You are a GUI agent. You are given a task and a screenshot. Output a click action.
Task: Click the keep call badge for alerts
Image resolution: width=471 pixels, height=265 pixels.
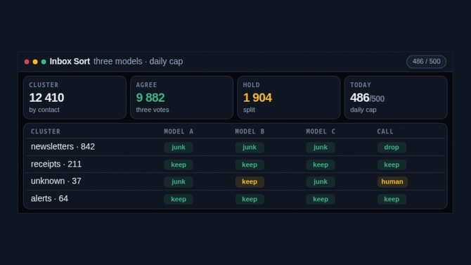click(x=392, y=199)
